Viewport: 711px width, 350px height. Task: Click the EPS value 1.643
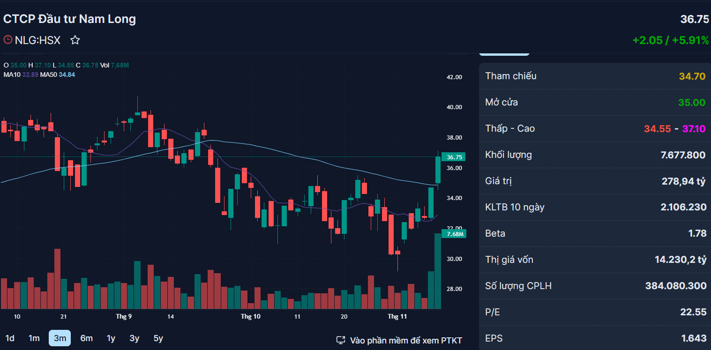tap(693, 339)
